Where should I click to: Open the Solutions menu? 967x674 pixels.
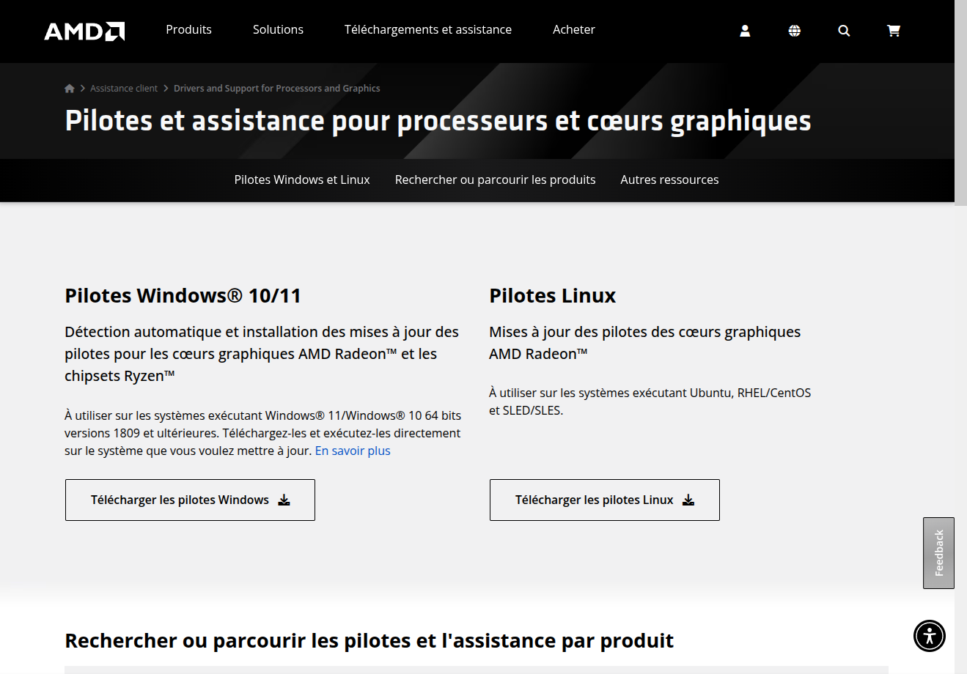(x=278, y=29)
